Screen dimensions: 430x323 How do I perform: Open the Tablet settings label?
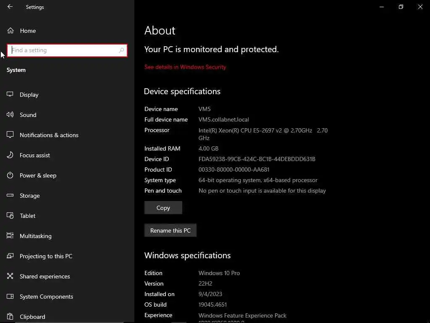coord(27,216)
